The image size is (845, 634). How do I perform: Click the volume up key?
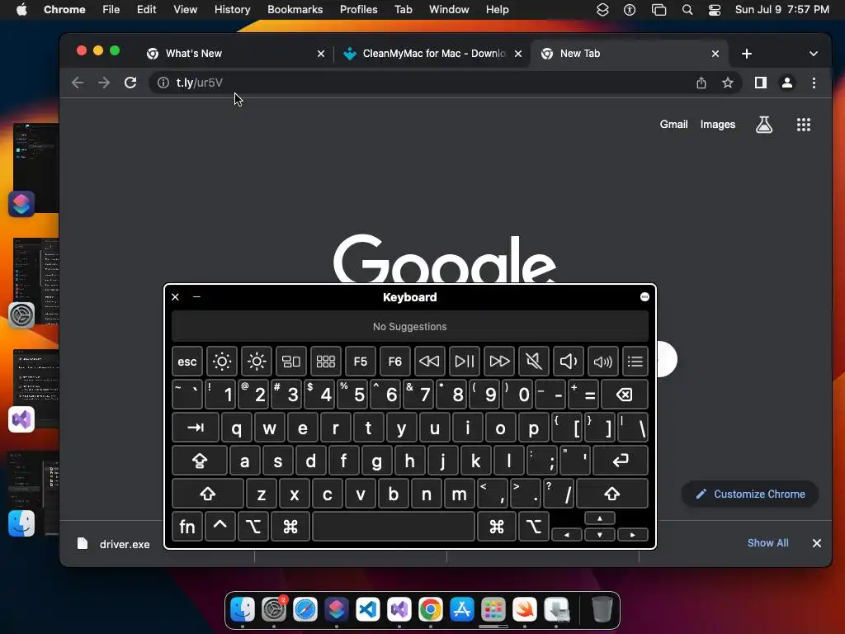coord(602,362)
